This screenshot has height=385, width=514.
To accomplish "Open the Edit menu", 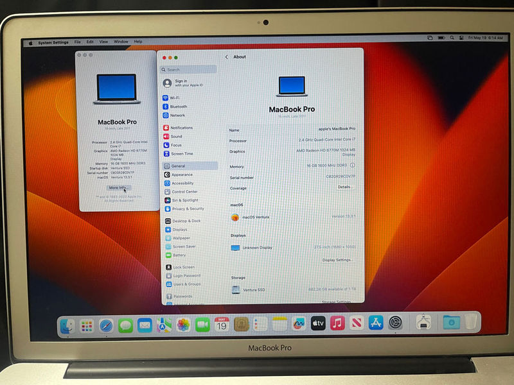I will [90, 42].
